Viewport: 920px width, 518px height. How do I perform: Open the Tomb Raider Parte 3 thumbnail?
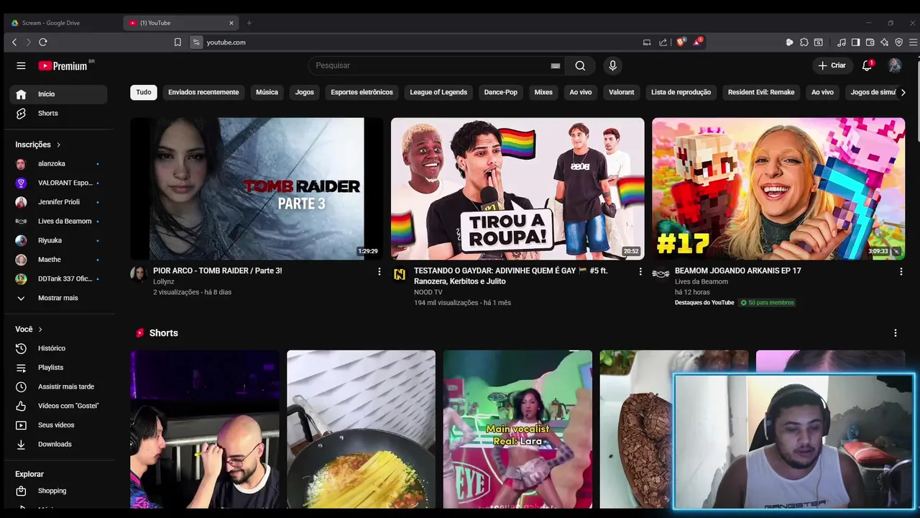coord(257,188)
